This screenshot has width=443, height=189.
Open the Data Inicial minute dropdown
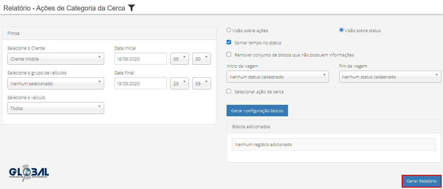201,59
